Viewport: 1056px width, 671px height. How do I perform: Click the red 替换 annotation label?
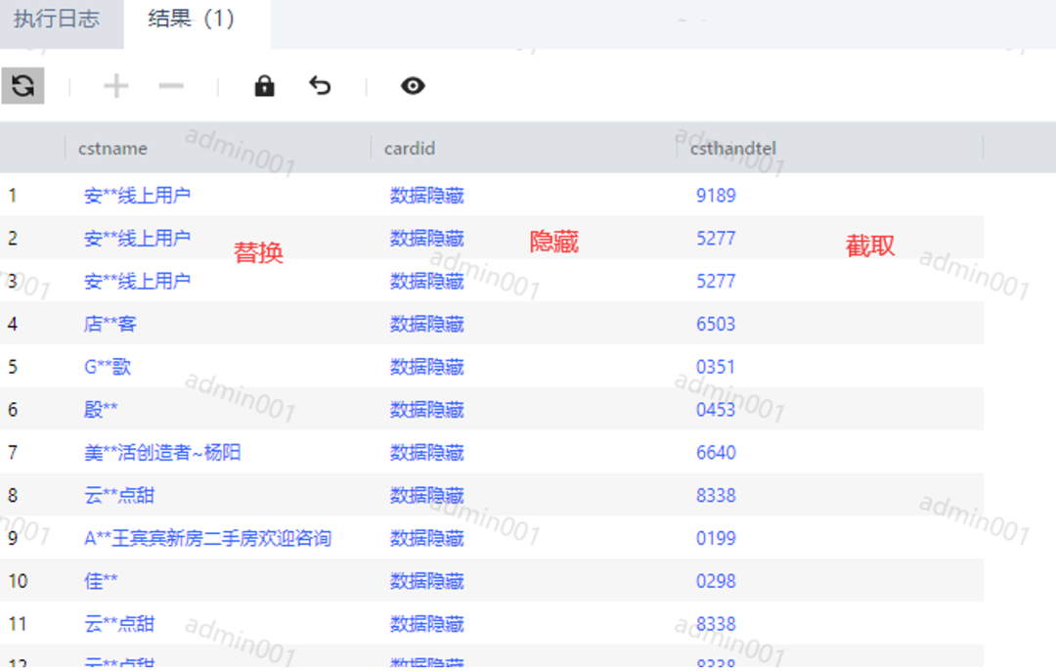click(x=260, y=251)
